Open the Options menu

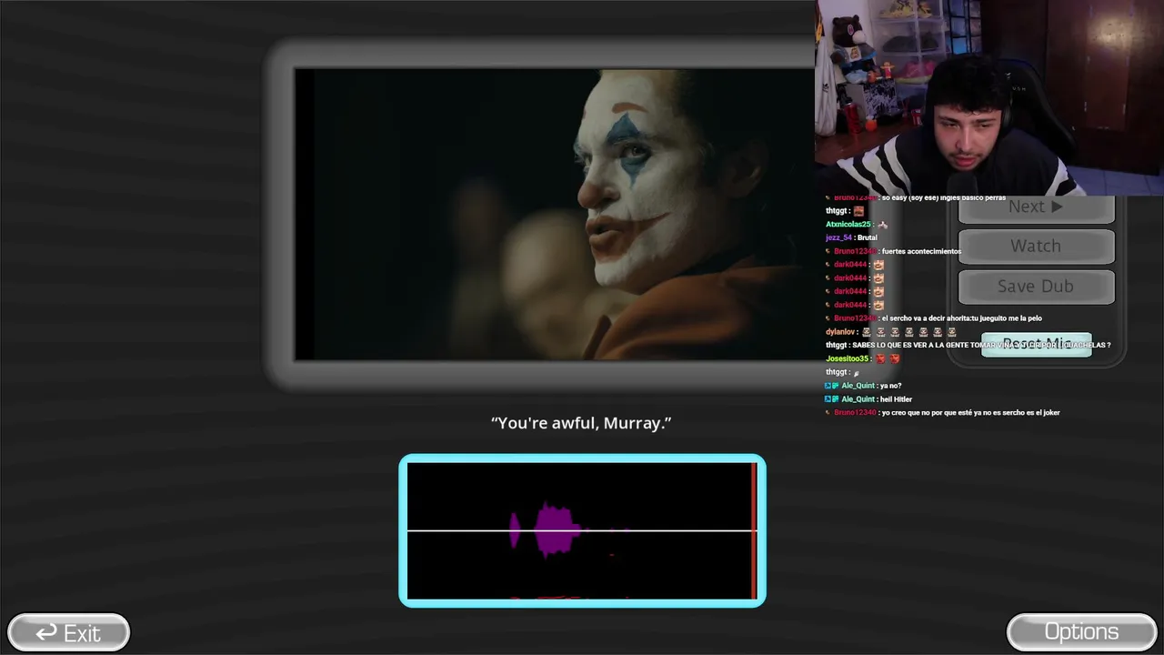click(x=1081, y=632)
